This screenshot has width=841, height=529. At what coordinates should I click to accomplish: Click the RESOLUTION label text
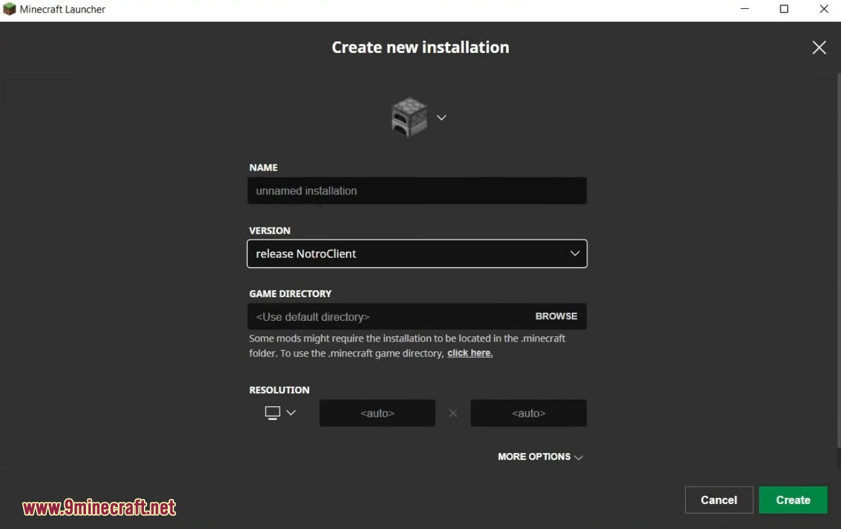279,390
